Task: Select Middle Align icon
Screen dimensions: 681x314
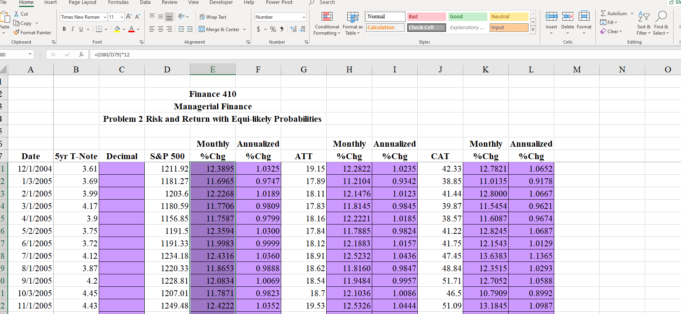Action: pos(161,17)
